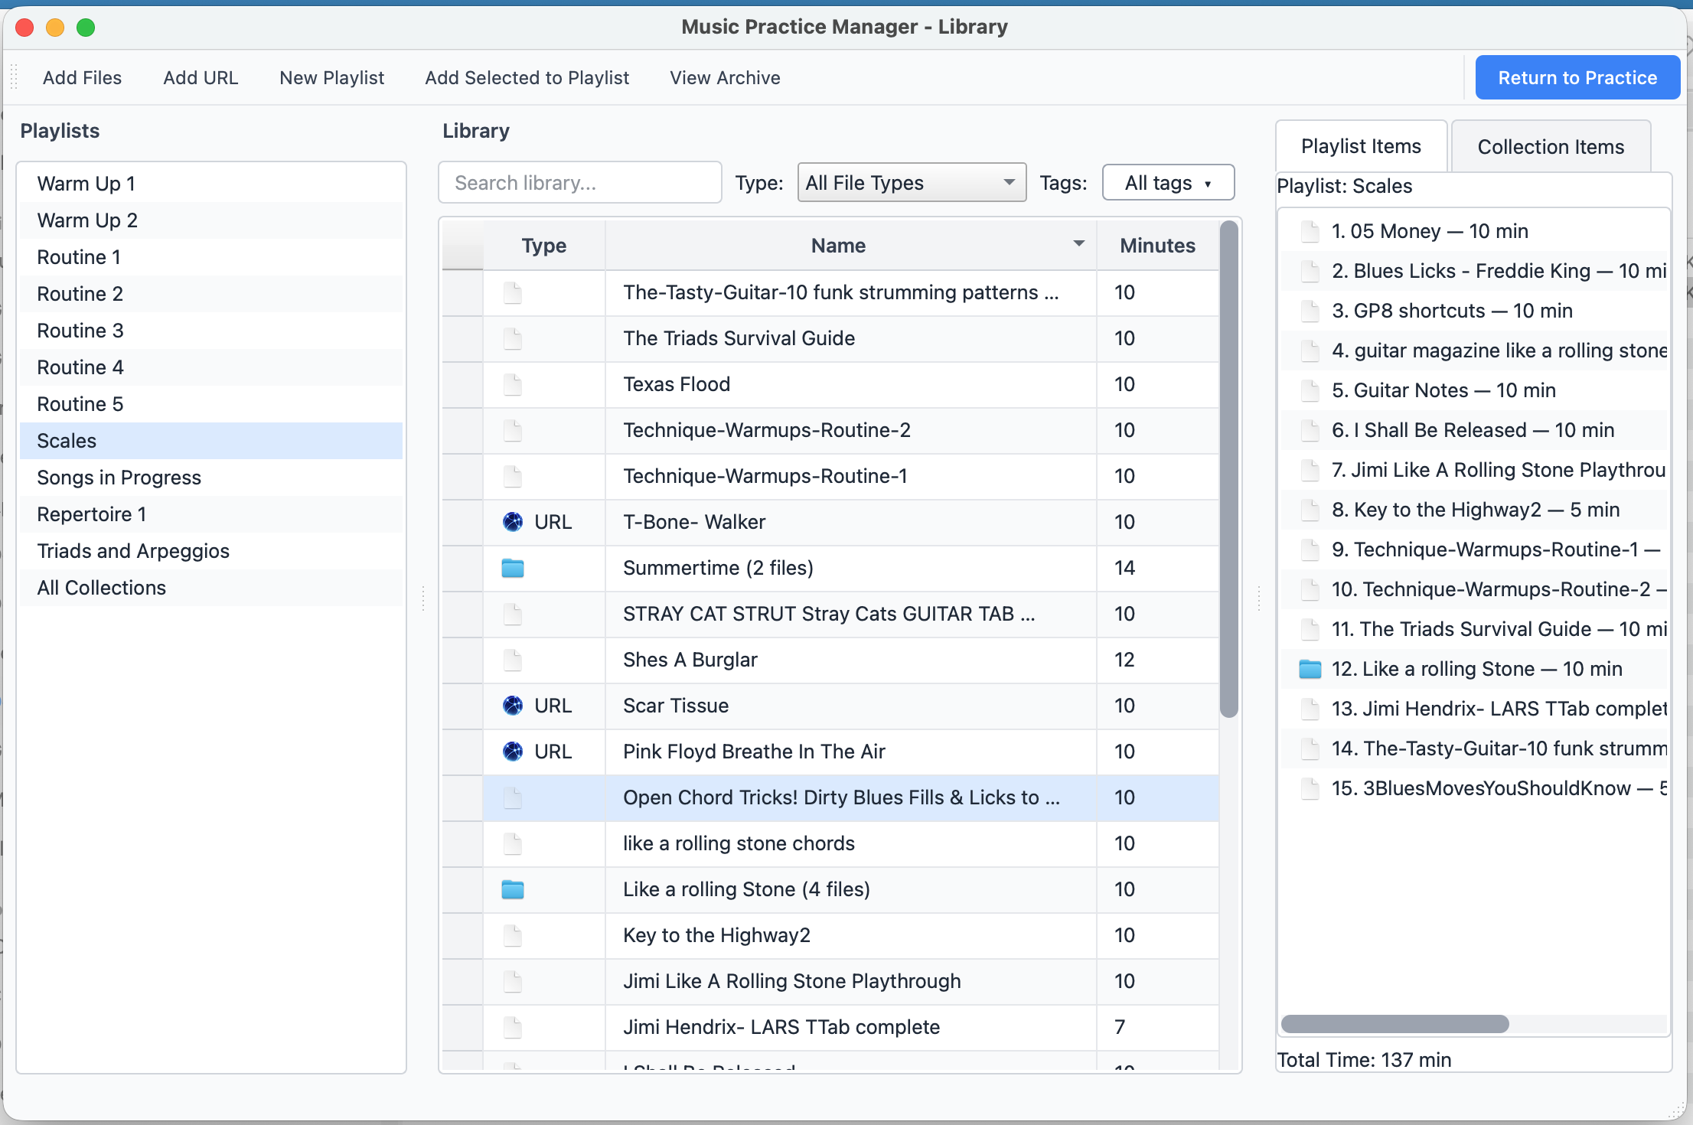The width and height of the screenshot is (1693, 1125).
Task: Select the Routine 1 playlist
Action: click(211, 257)
